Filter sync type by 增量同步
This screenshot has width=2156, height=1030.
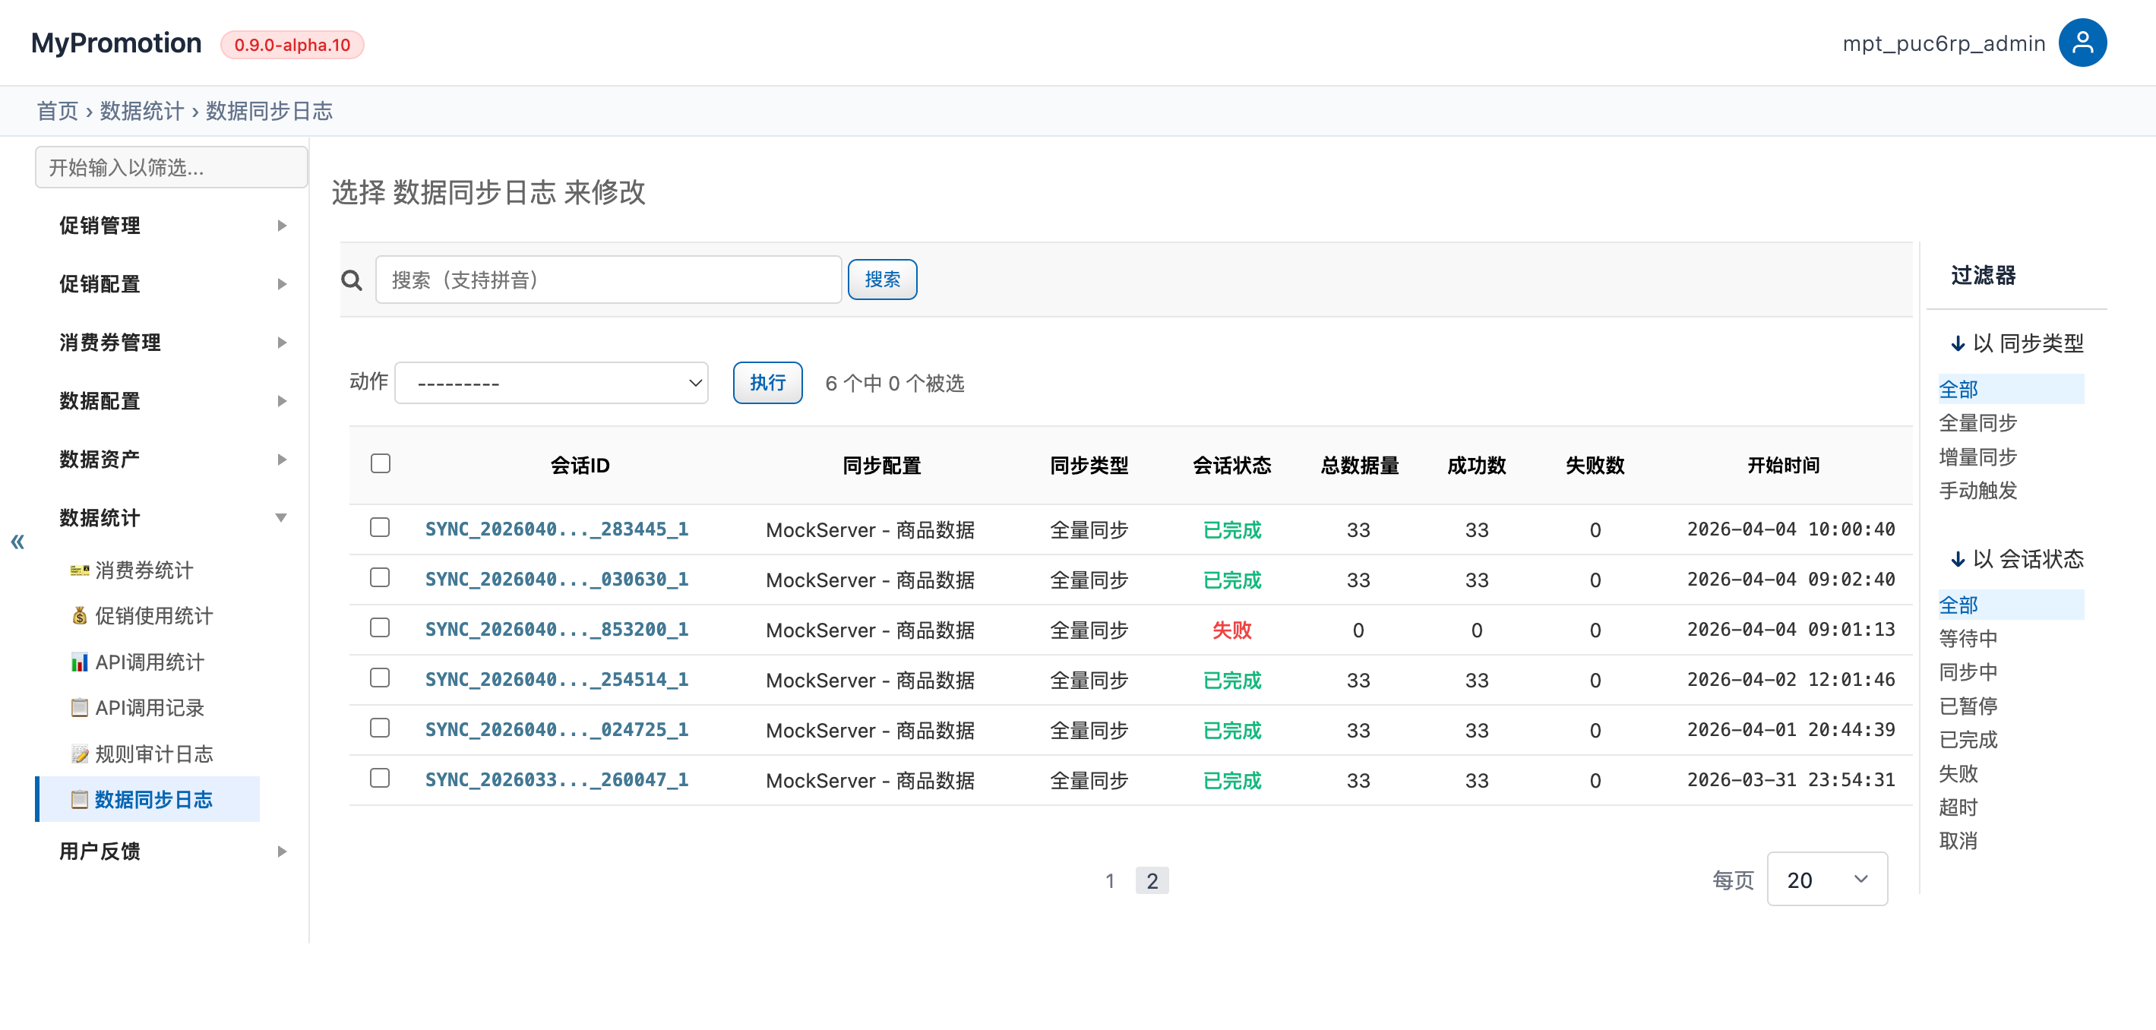coord(1977,458)
